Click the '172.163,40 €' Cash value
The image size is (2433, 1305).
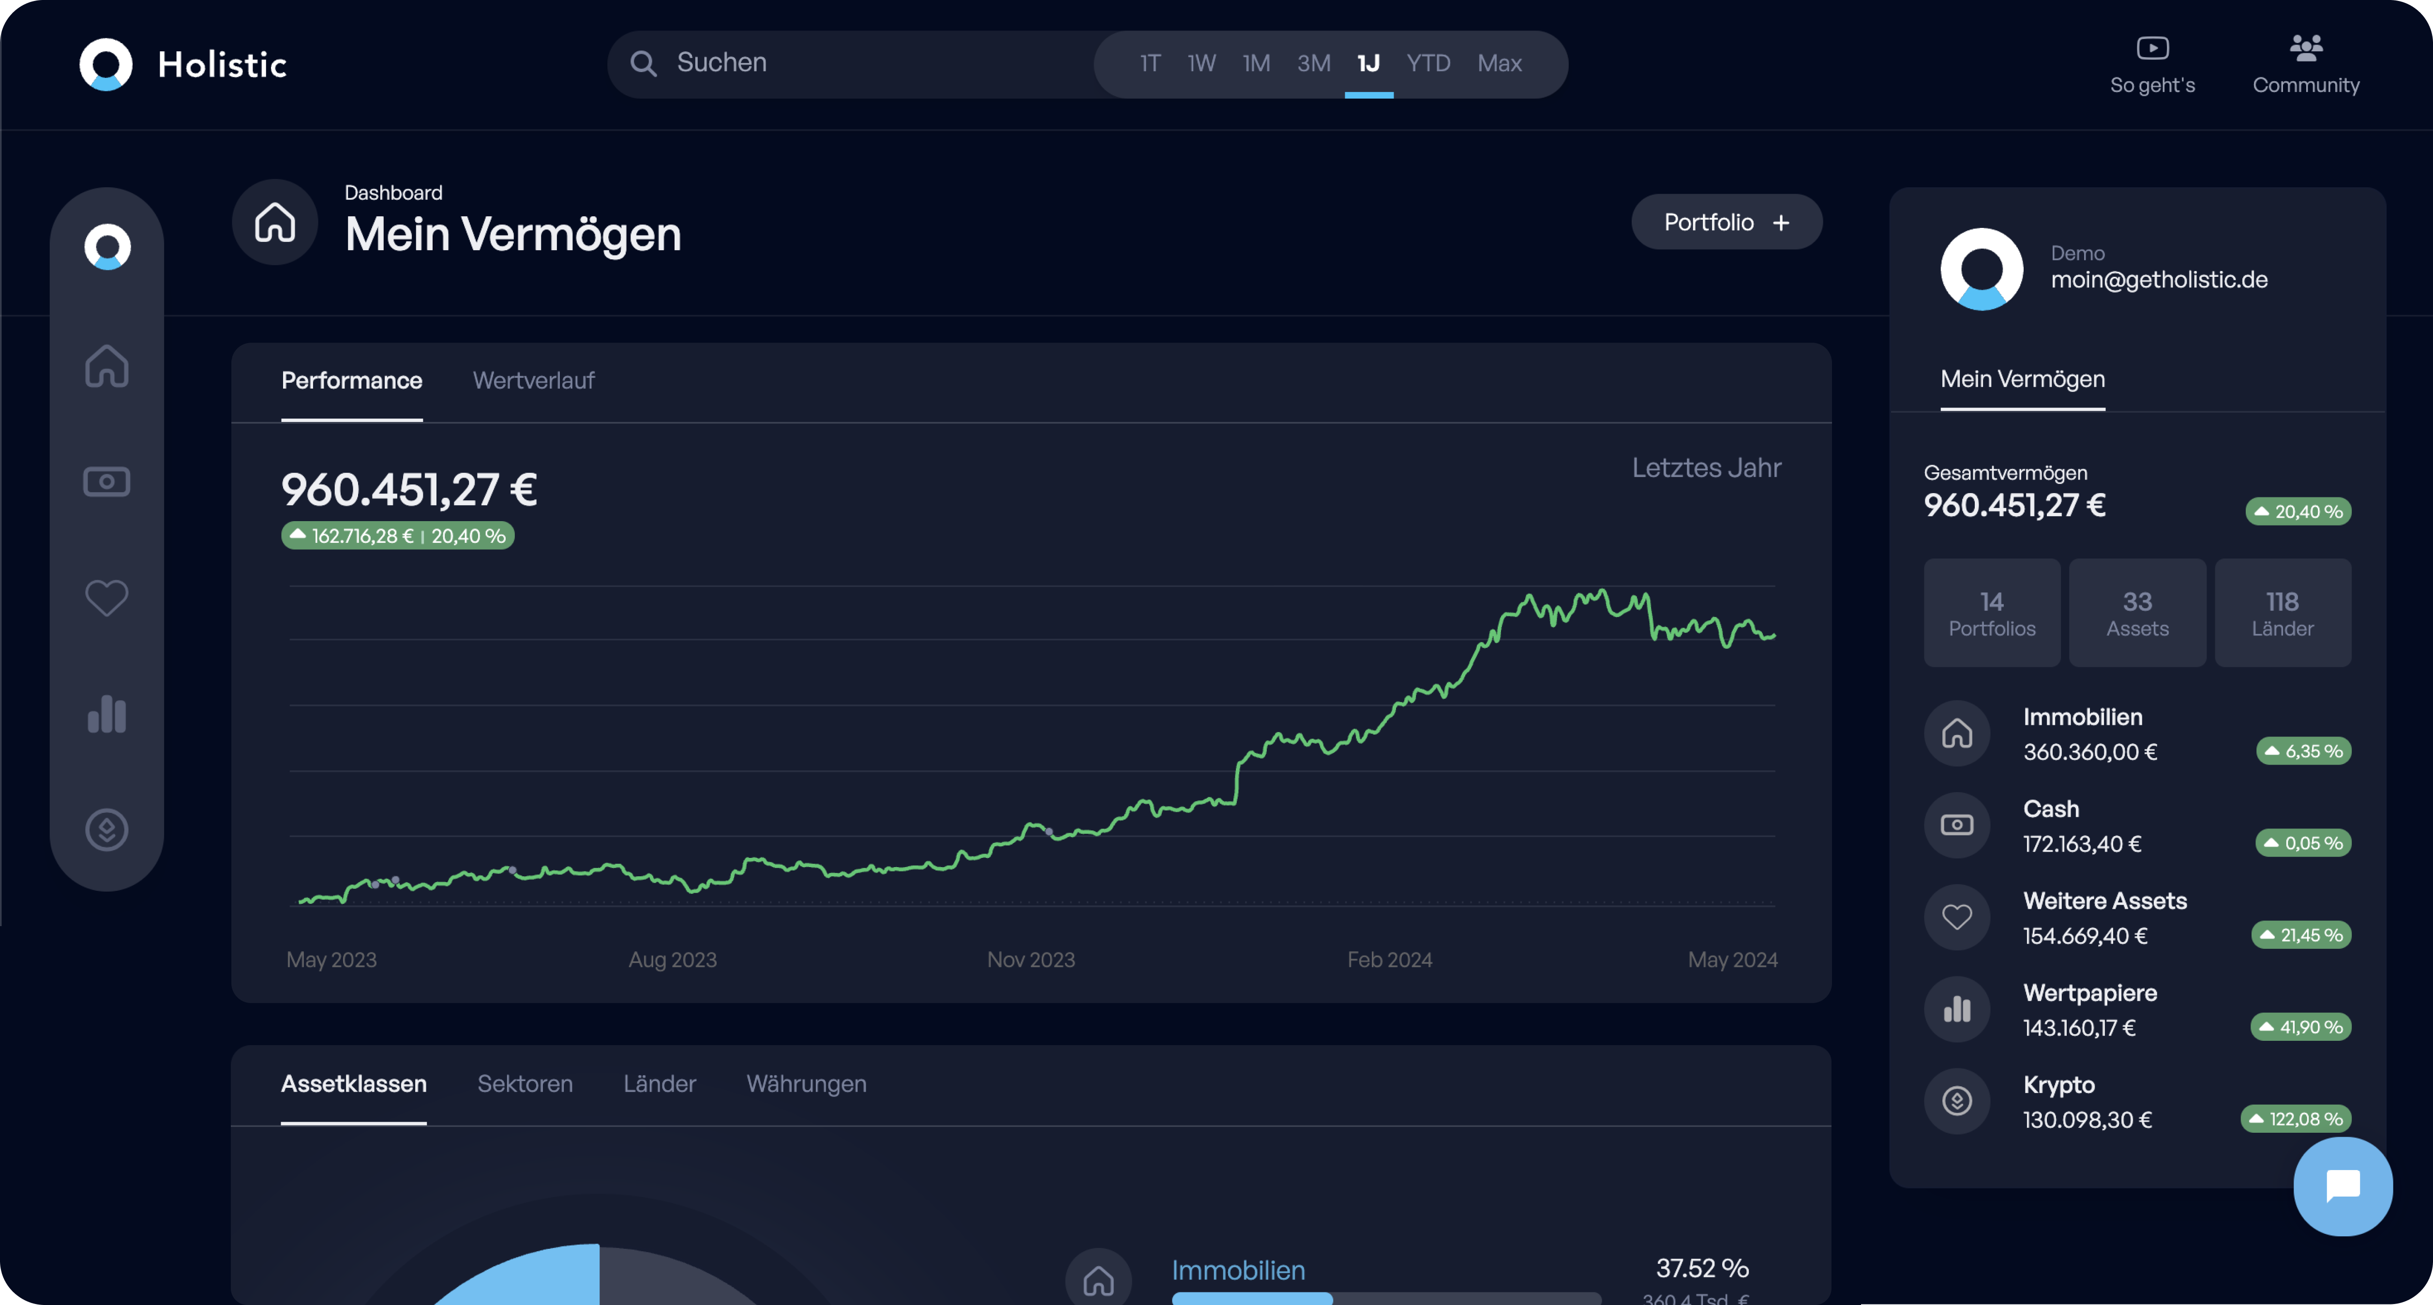coord(2082,843)
